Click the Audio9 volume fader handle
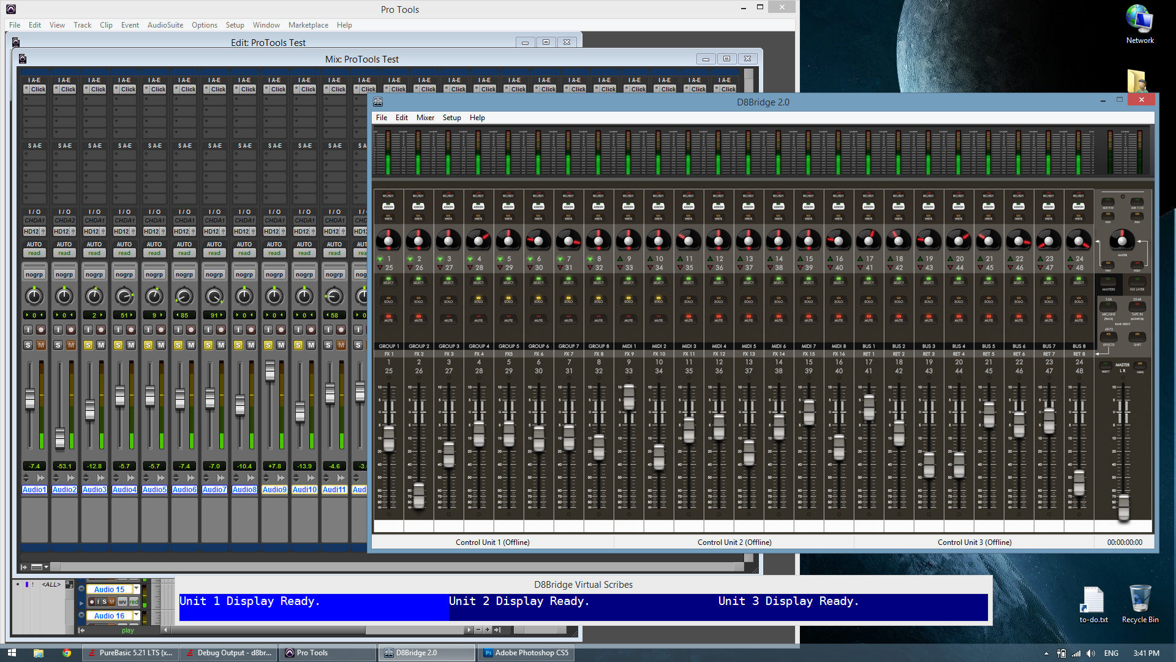The height and width of the screenshot is (662, 1176). (x=270, y=371)
